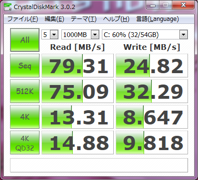Click the 512K read result 75.09
Viewport: 198px width, 180px height.
point(78,91)
